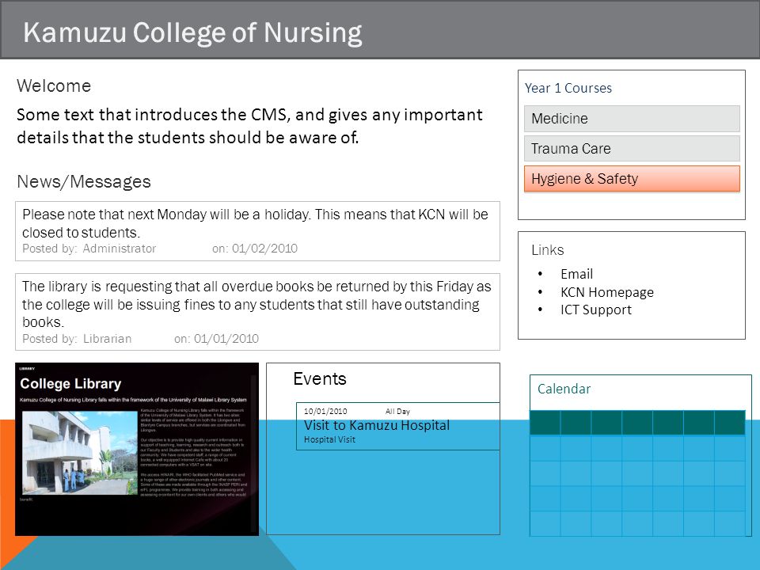This screenshot has width=760, height=570.
Task: Click the date 'on: 01/02/2010'
Action: (254, 249)
